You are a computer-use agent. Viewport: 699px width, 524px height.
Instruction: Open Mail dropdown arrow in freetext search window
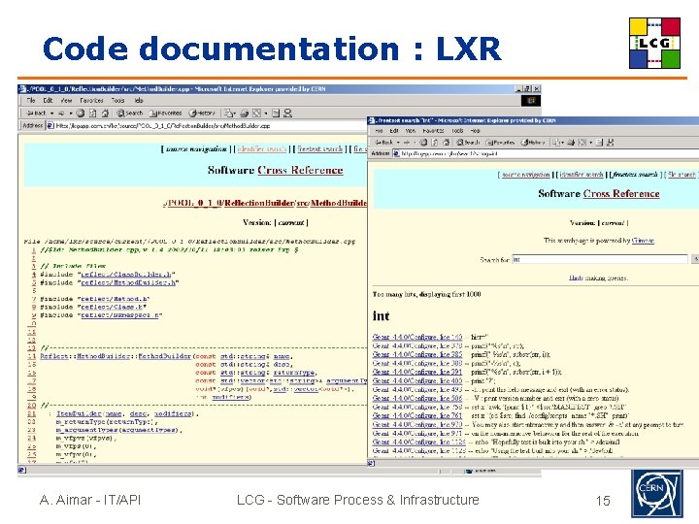click(562, 142)
